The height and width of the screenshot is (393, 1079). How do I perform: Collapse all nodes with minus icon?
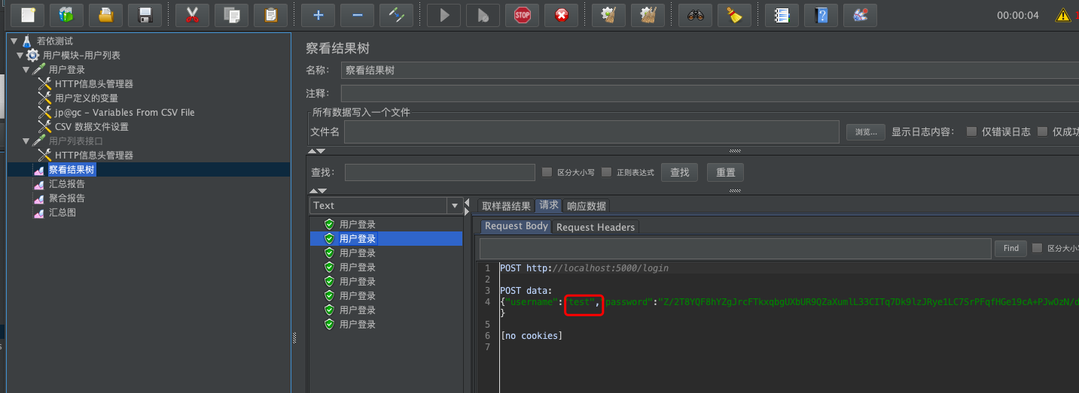(x=358, y=14)
